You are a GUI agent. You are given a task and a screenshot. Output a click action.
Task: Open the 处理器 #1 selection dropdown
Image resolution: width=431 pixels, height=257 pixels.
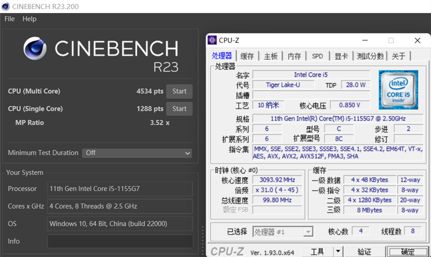pyautogui.click(x=283, y=232)
